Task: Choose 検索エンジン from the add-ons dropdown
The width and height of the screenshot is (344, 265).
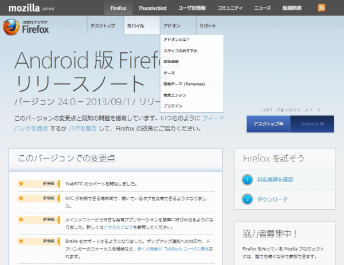Action: 175,95
